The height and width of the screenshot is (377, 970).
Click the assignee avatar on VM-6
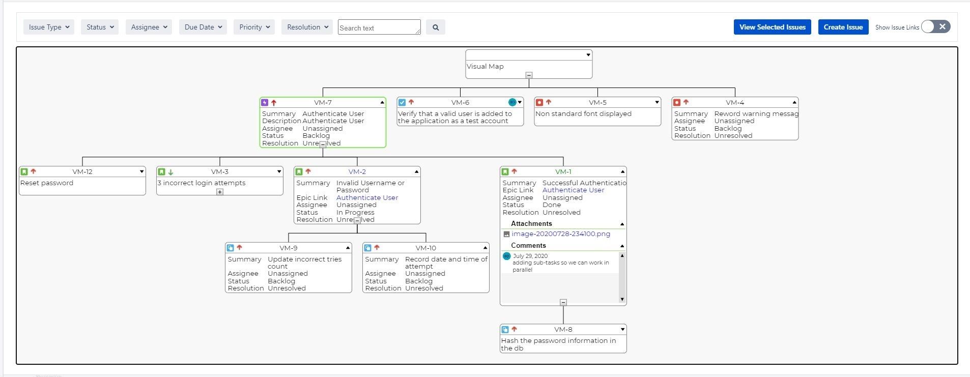point(512,103)
